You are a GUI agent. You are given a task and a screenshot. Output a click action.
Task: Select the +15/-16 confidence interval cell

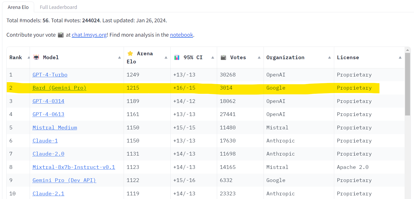tap(194, 180)
